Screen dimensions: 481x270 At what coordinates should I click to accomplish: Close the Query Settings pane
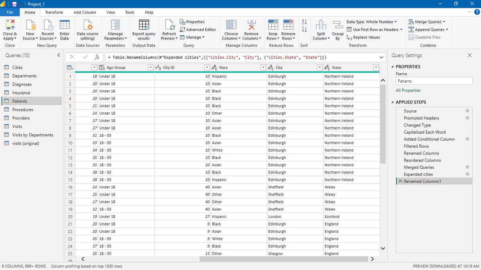coord(470,55)
